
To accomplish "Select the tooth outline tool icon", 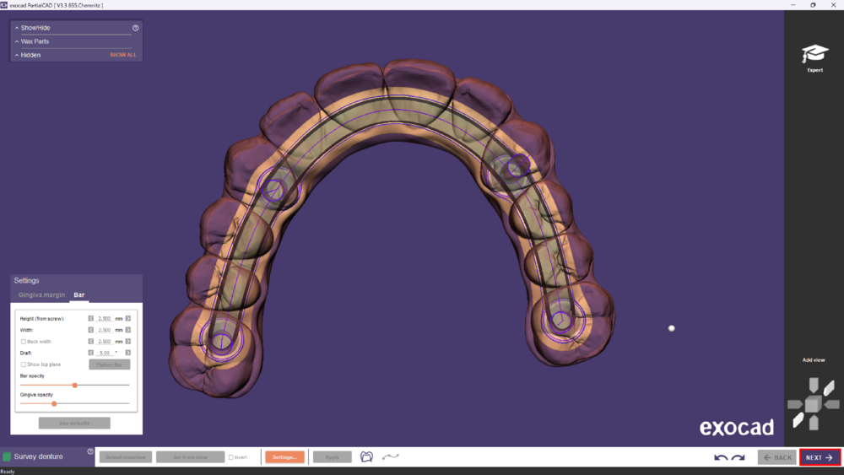I will (x=366, y=456).
